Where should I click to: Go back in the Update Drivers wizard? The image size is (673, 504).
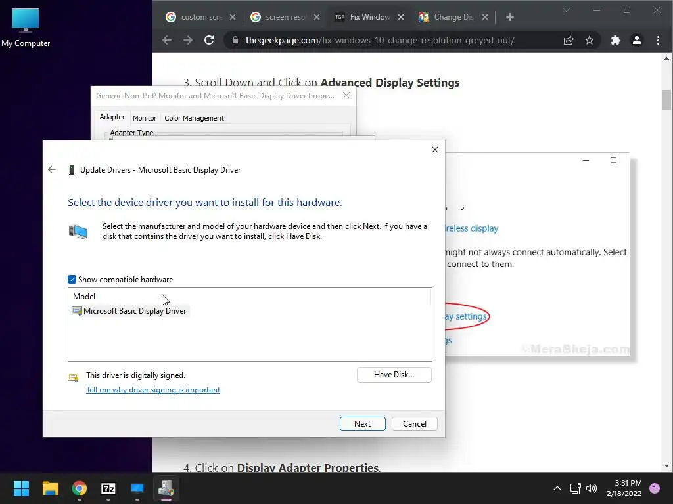[x=52, y=170]
